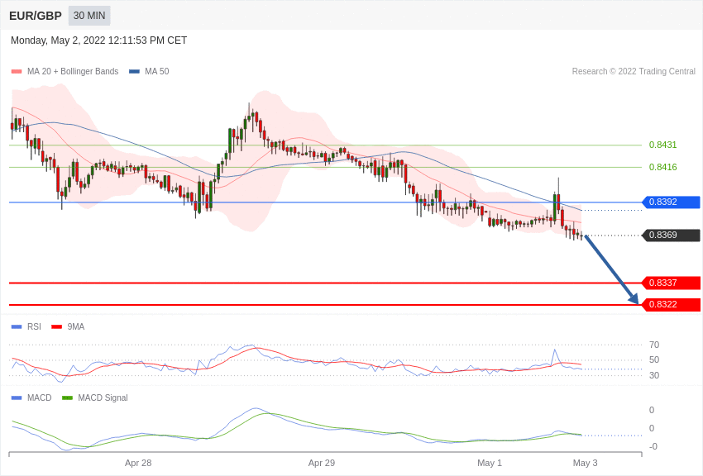This screenshot has height=476, width=703.
Task: Click the 'Apr 28' date axis label
Action: (138, 463)
